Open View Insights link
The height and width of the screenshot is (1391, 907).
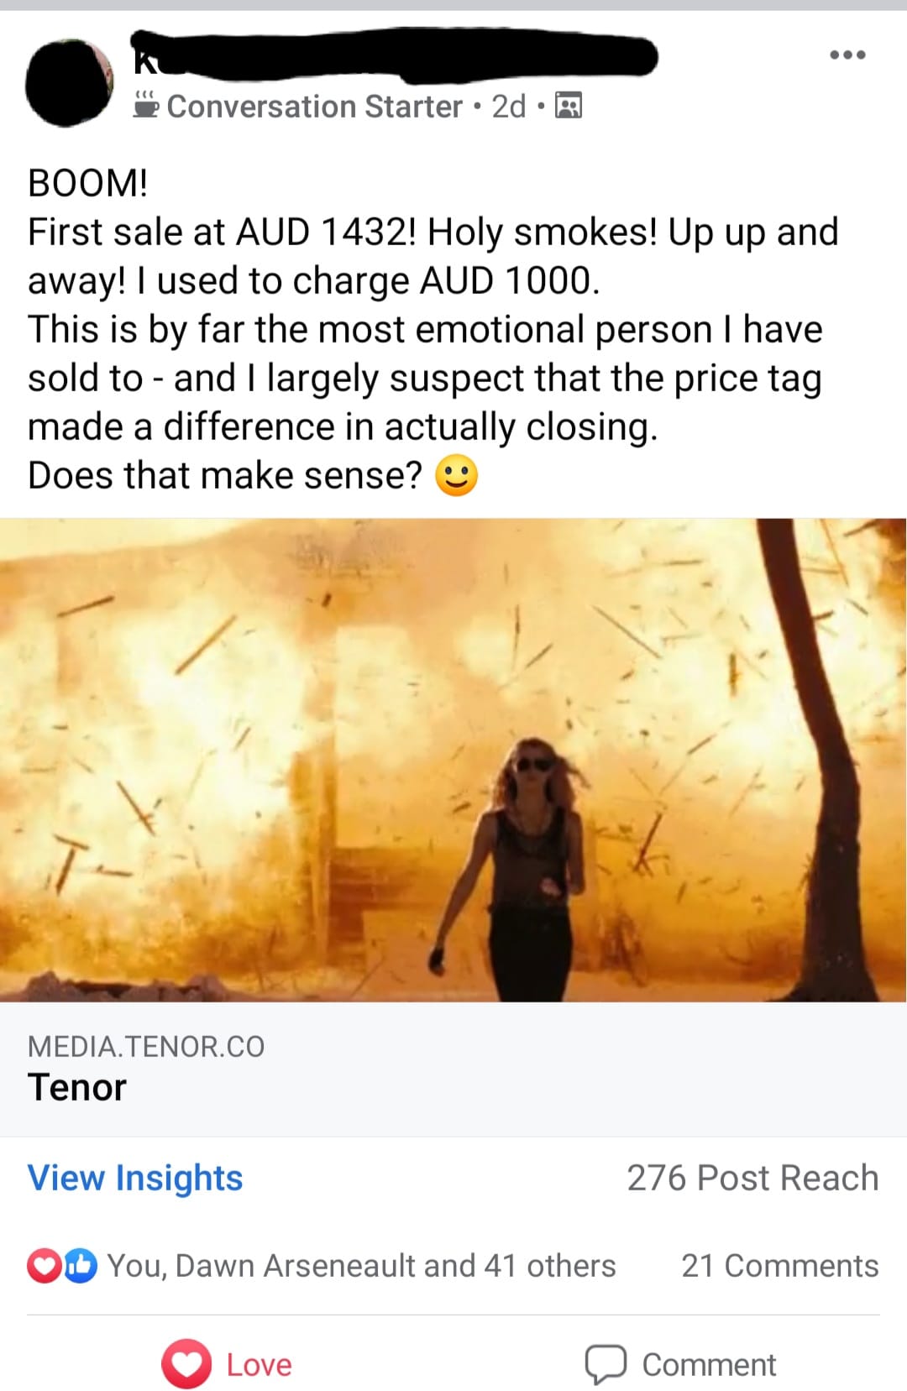[135, 1178]
